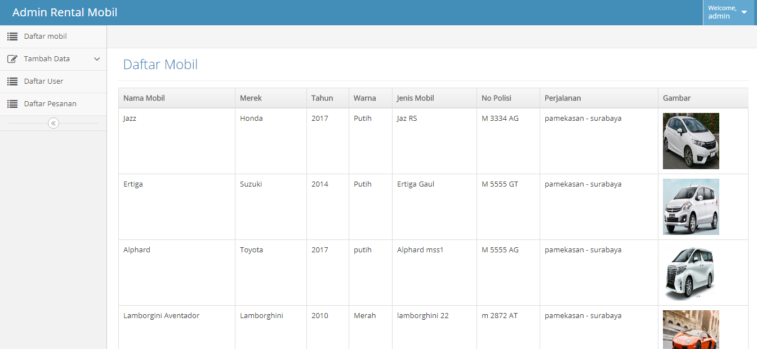Click plate number M 5555 AG
Screen dimensions: 757x349
click(500, 250)
